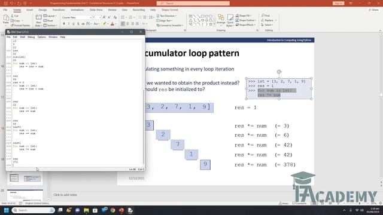Clear all formatting icon in font group

tap(115, 17)
